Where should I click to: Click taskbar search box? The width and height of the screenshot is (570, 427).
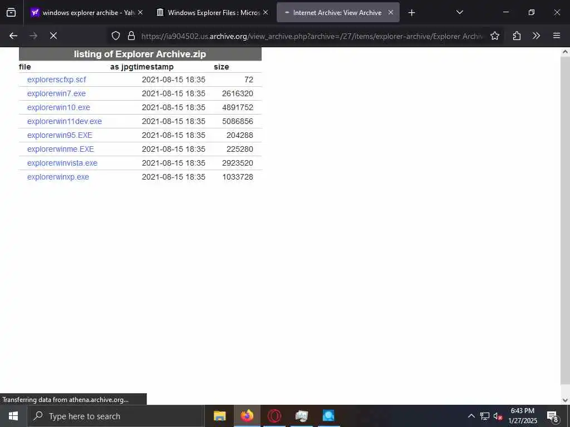coord(116,416)
